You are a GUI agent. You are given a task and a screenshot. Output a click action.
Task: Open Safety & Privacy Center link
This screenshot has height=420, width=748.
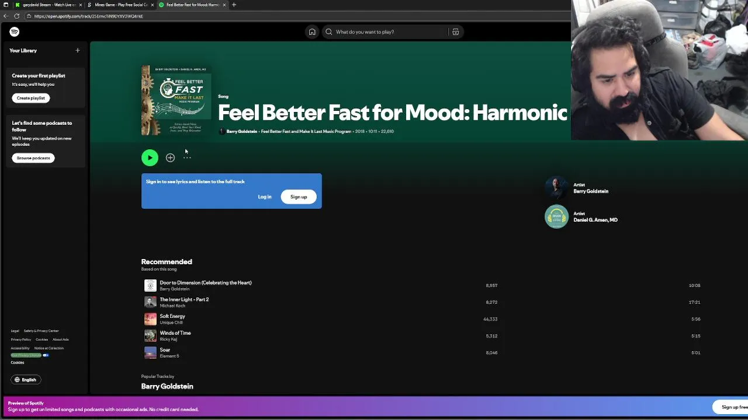coord(41,331)
